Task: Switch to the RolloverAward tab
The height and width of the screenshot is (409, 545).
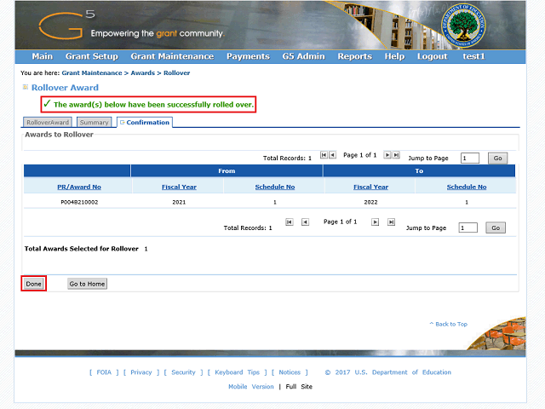Action: pos(48,123)
